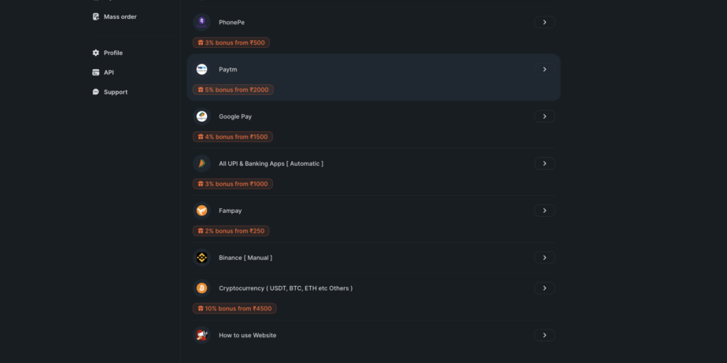The width and height of the screenshot is (727, 363).
Task: Expand the Paytm payment option arrow
Action: click(x=544, y=69)
